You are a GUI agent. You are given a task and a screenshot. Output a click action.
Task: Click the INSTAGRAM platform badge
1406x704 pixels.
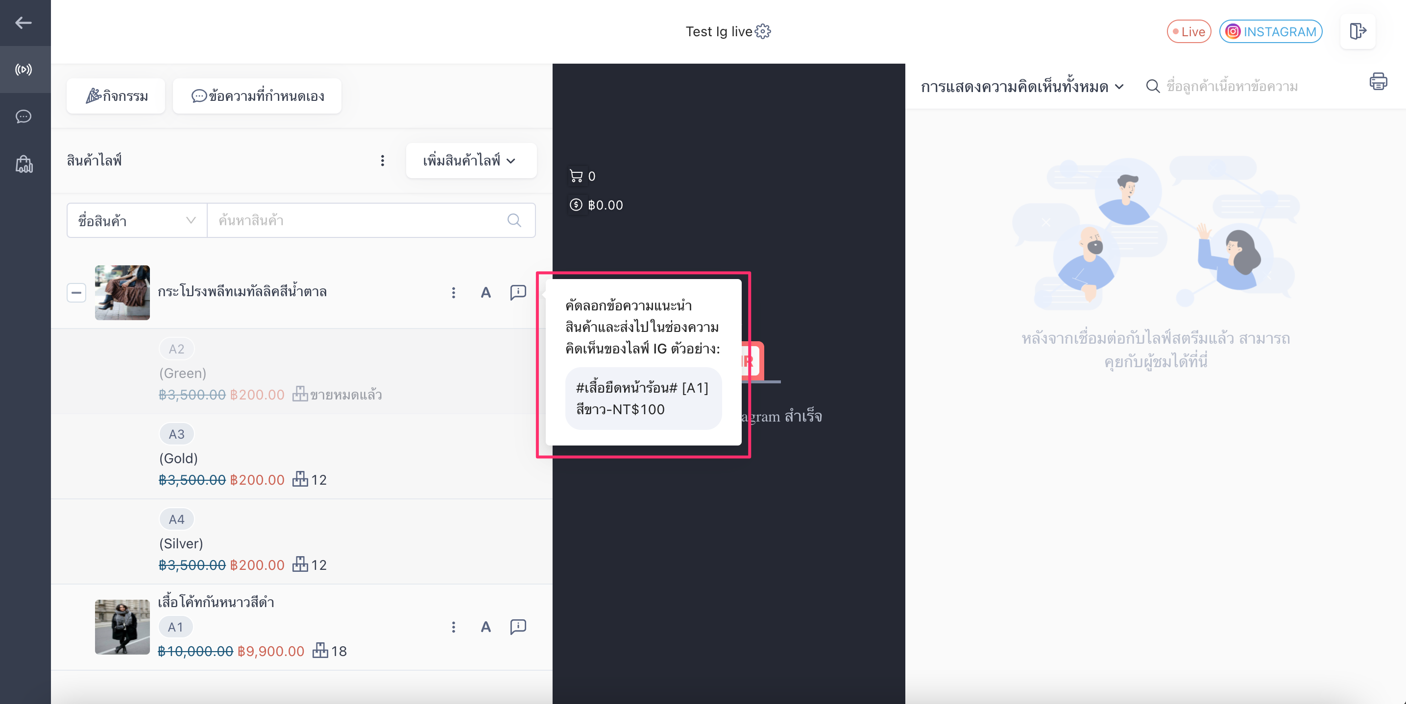(x=1271, y=32)
